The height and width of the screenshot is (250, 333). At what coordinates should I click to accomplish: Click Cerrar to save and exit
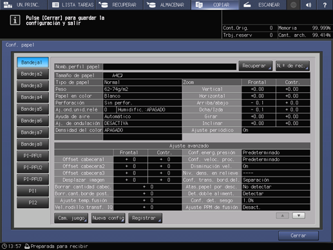[298, 236]
